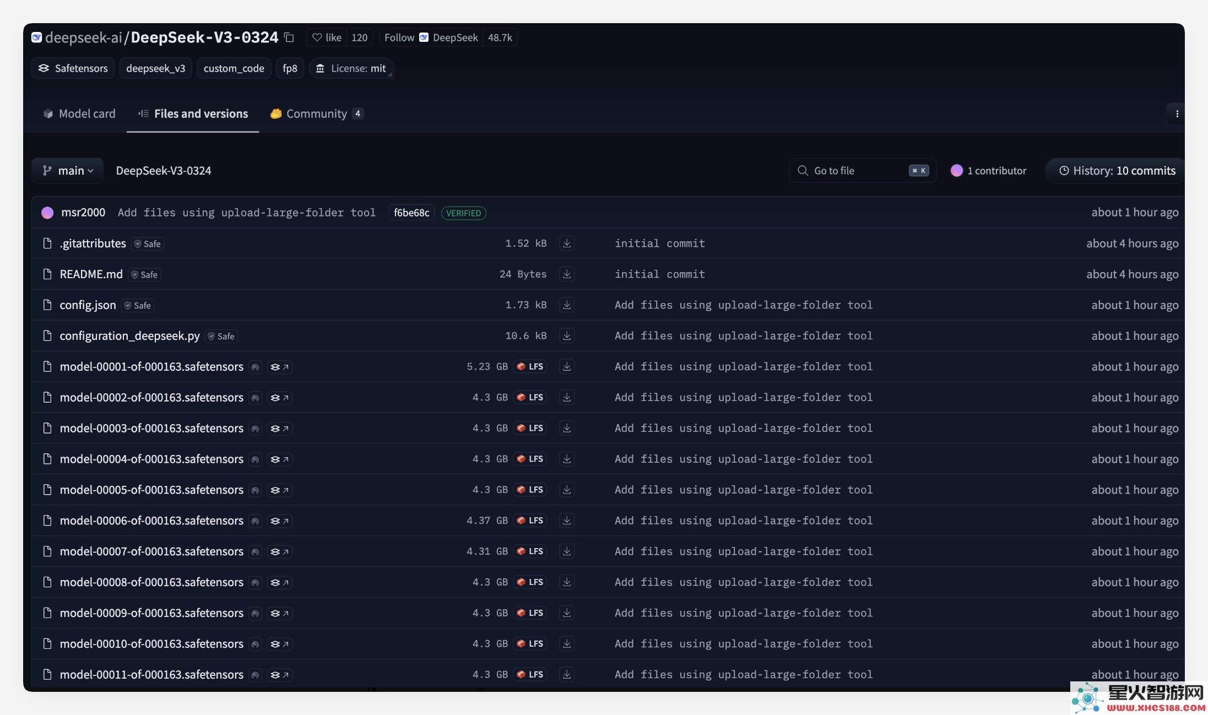Show the VERIFIED badge details
The image size is (1208, 715).
[x=463, y=213]
